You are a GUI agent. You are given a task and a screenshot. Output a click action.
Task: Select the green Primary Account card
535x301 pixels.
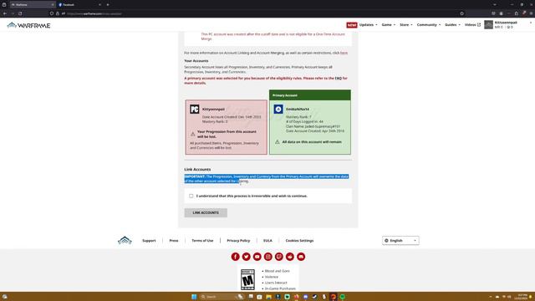[x=310, y=122]
